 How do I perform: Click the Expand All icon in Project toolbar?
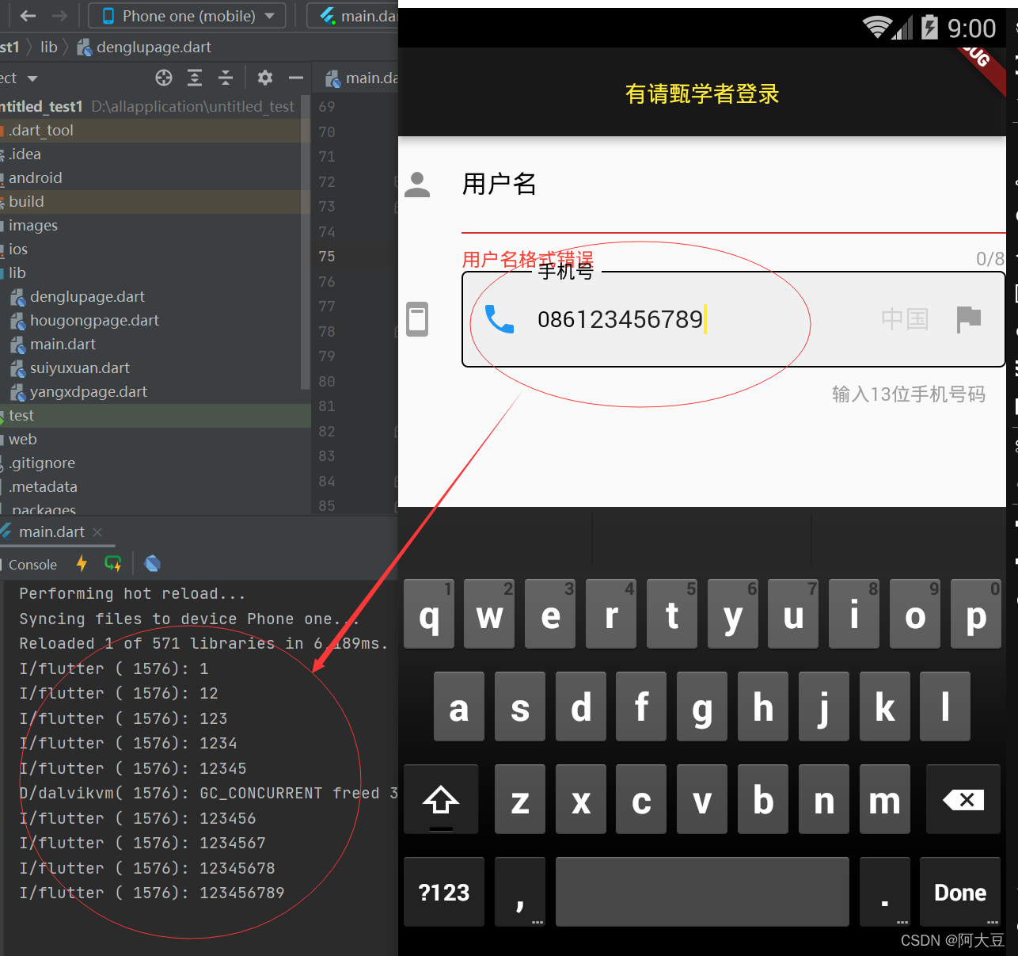195,78
